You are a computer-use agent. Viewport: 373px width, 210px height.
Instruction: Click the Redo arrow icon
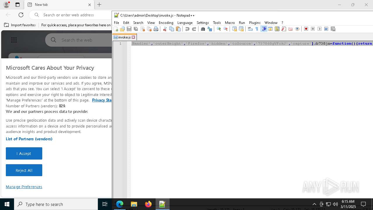[x=194, y=29]
